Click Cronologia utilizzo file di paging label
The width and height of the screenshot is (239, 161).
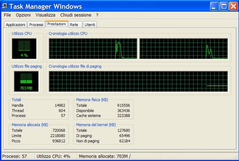pyautogui.click(x=75, y=66)
